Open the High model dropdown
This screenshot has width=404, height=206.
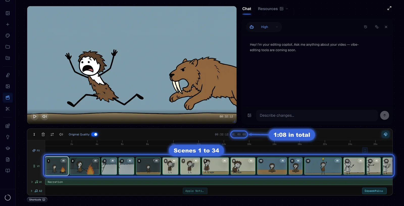[264, 27]
